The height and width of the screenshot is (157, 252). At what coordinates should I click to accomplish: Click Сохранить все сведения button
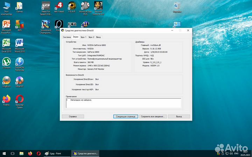pyautogui.click(x=152, y=117)
